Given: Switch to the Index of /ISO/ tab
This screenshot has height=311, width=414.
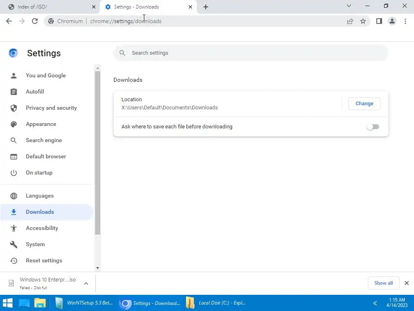Looking at the screenshot, I should (x=50, y=7).
